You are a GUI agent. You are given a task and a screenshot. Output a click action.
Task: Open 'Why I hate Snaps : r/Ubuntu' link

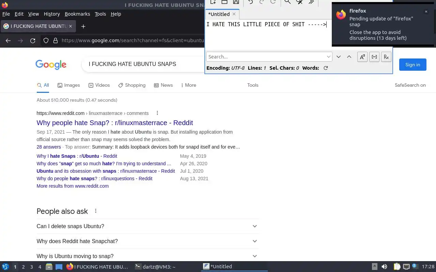77,156
